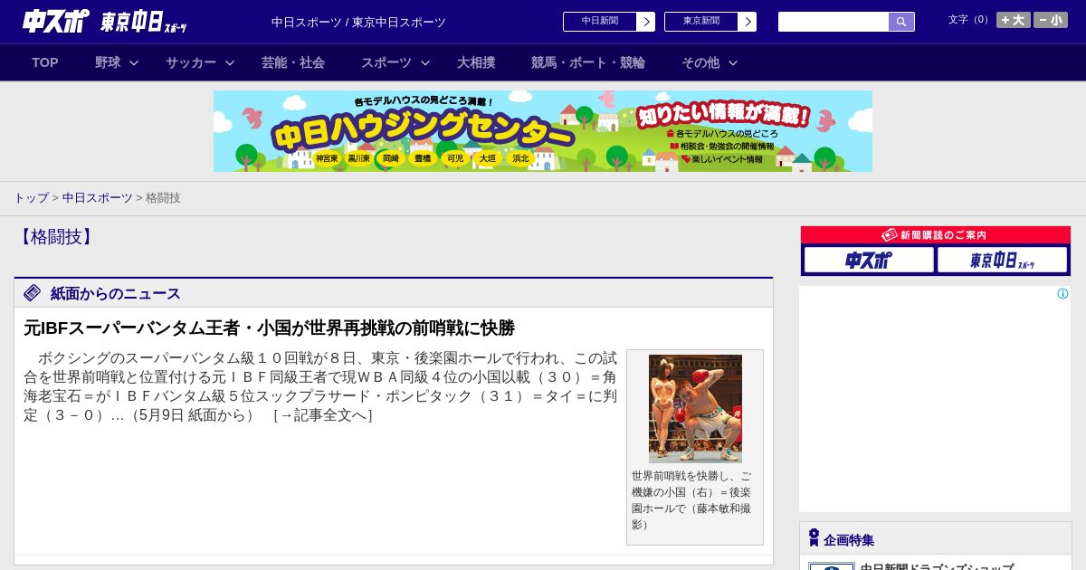Open the 中日新聞 link button
The width and height of the screenshot is (1086, 570).
[600, 21]
